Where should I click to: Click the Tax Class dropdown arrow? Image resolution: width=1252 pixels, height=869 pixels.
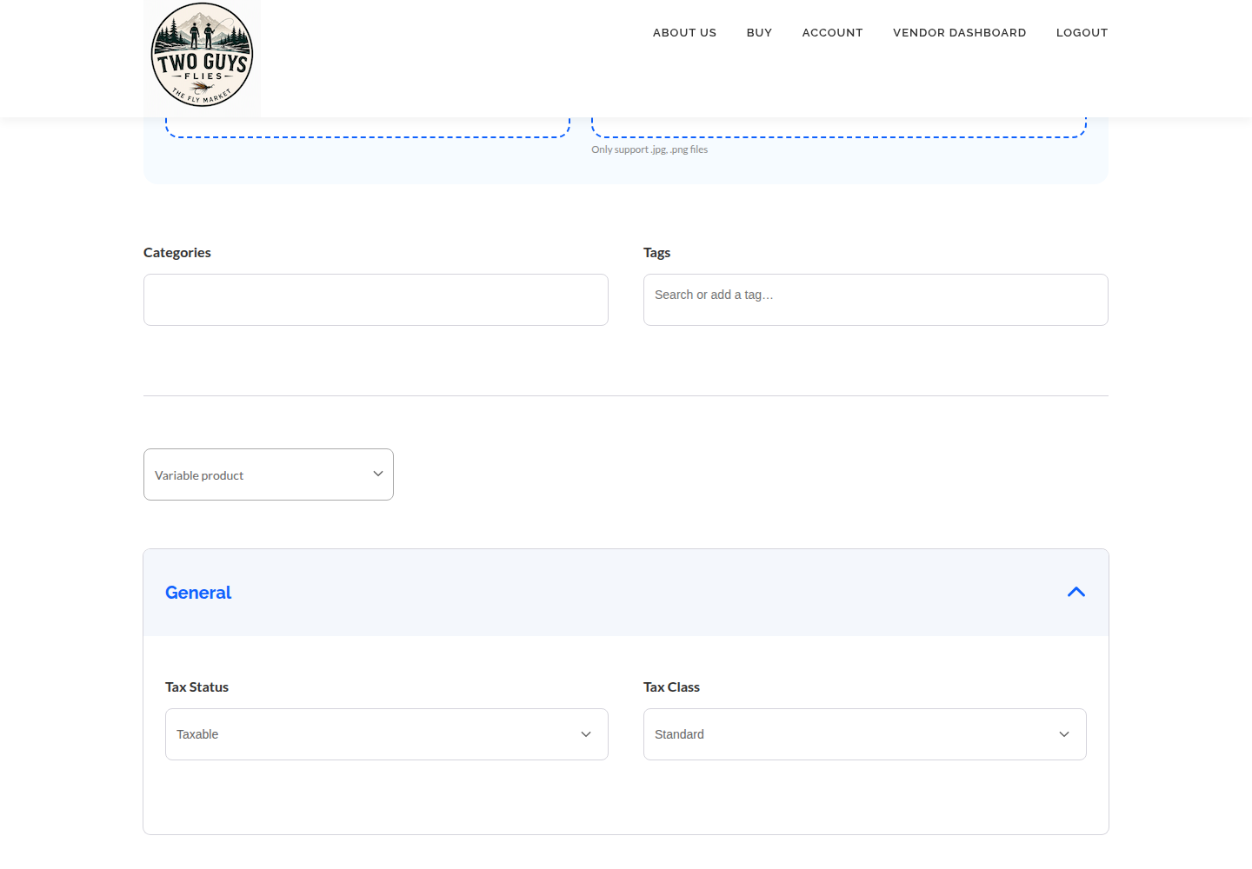tap(1064, 734)
